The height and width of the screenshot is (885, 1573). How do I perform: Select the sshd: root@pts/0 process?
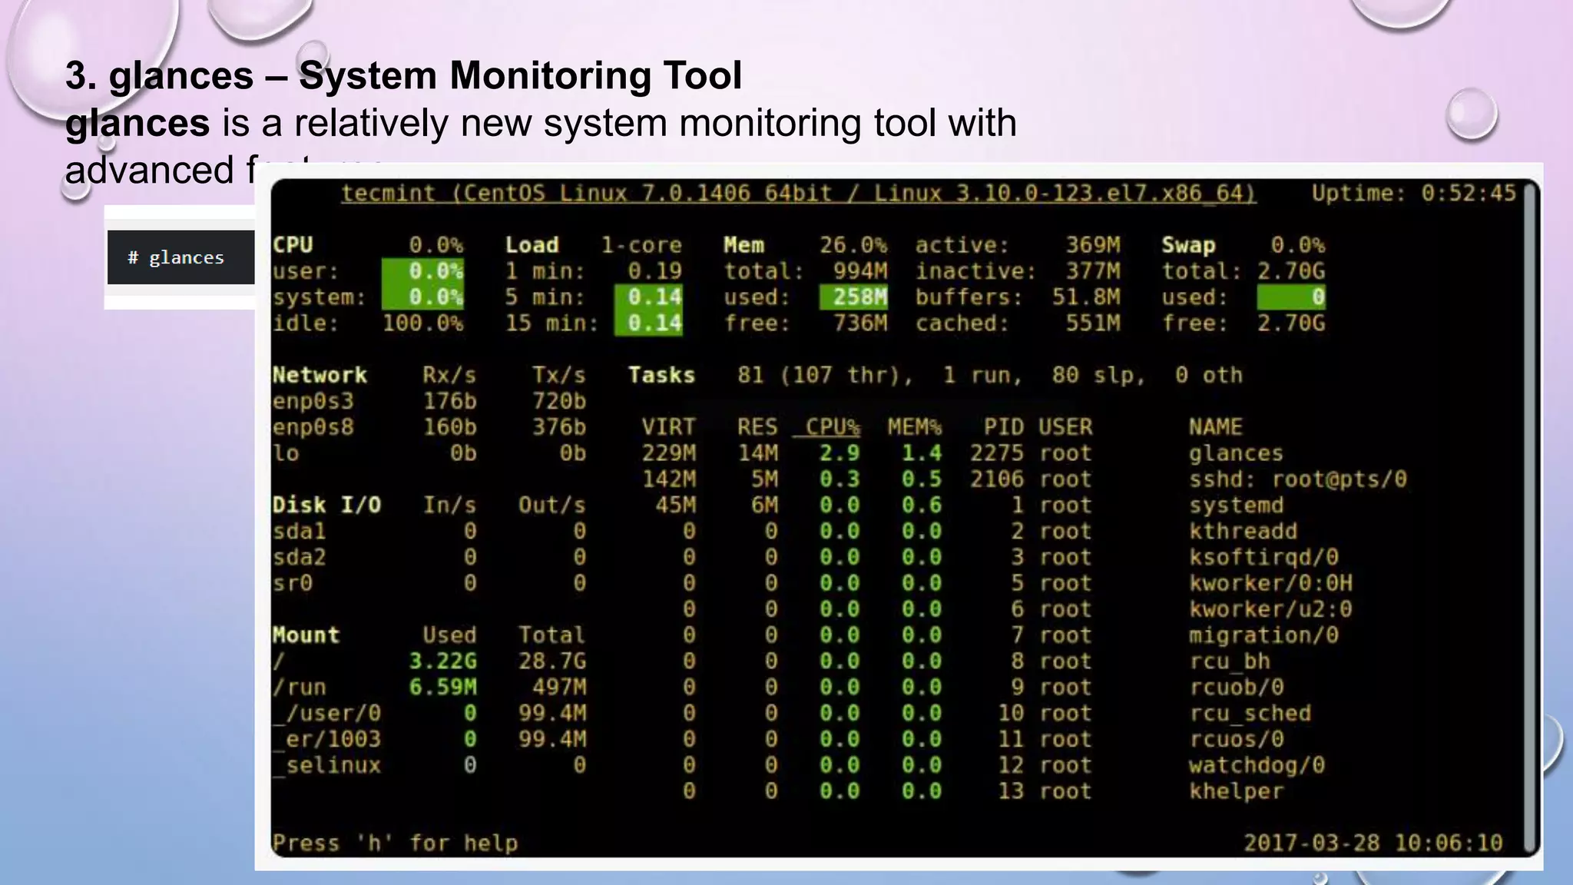point(1297,479)
